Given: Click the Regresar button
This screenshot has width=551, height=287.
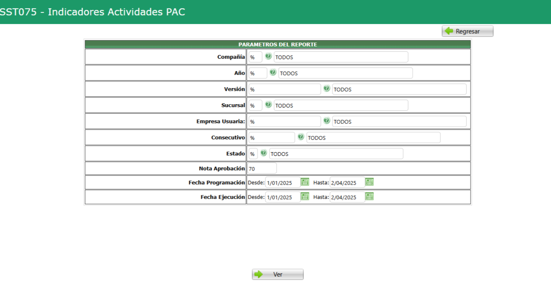Looking at the screenshot, I should point(467,31).
